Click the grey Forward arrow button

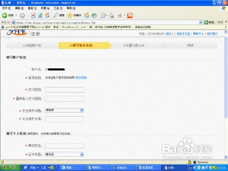coord(22,16)
